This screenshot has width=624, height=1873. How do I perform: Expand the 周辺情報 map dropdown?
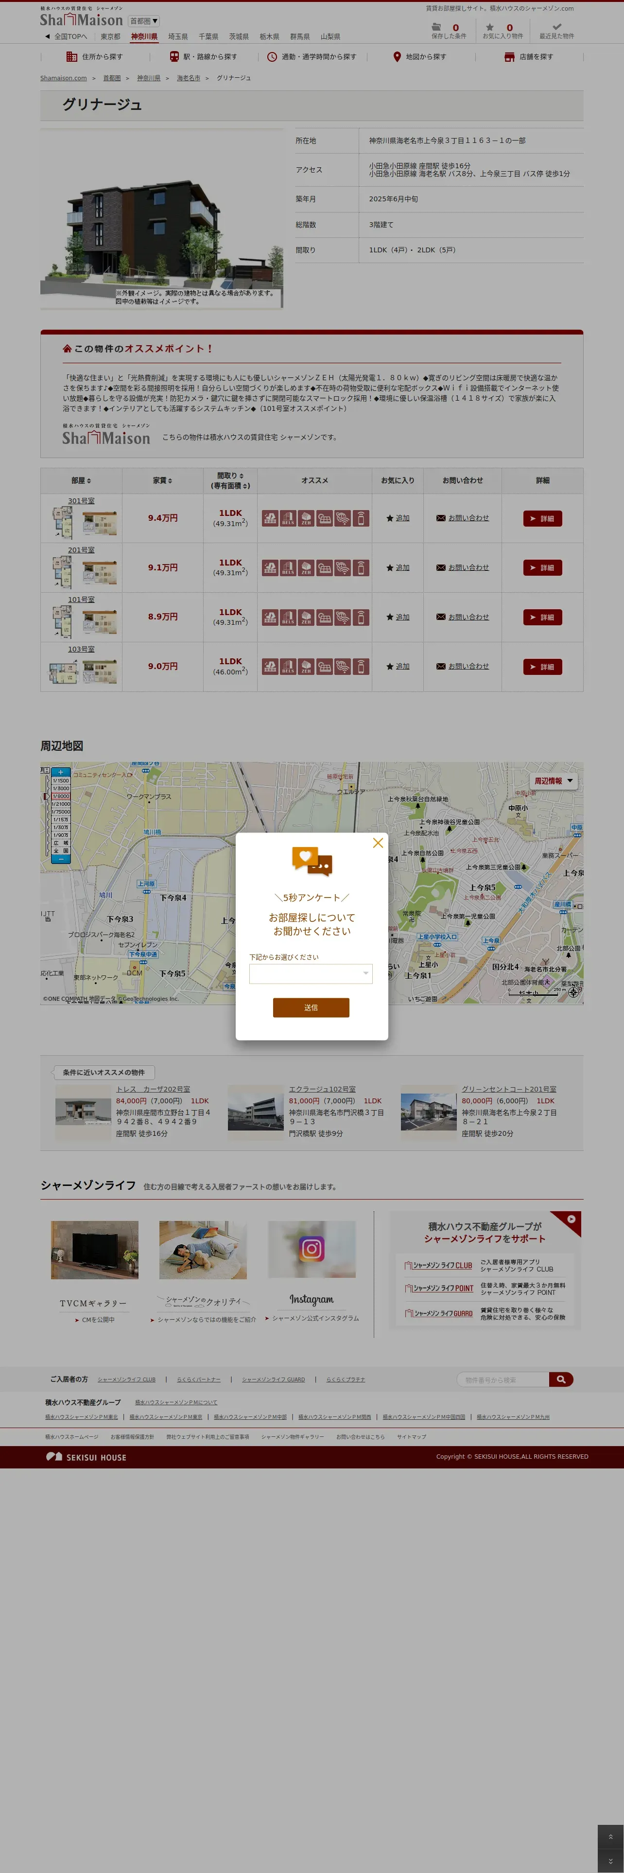point(554,780)
